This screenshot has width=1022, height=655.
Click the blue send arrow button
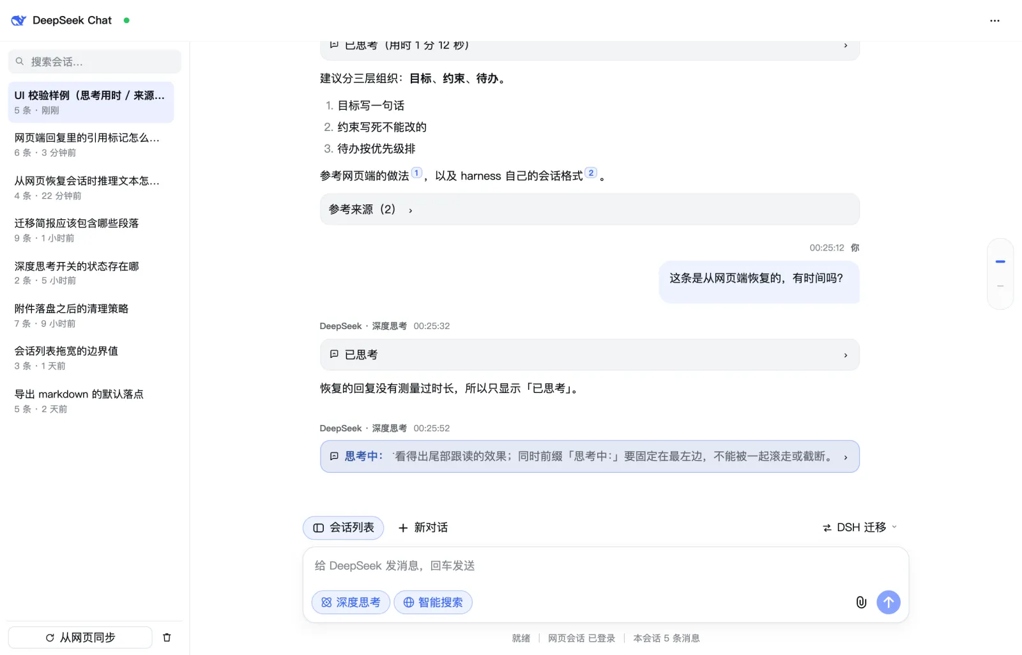pos(889,602)
